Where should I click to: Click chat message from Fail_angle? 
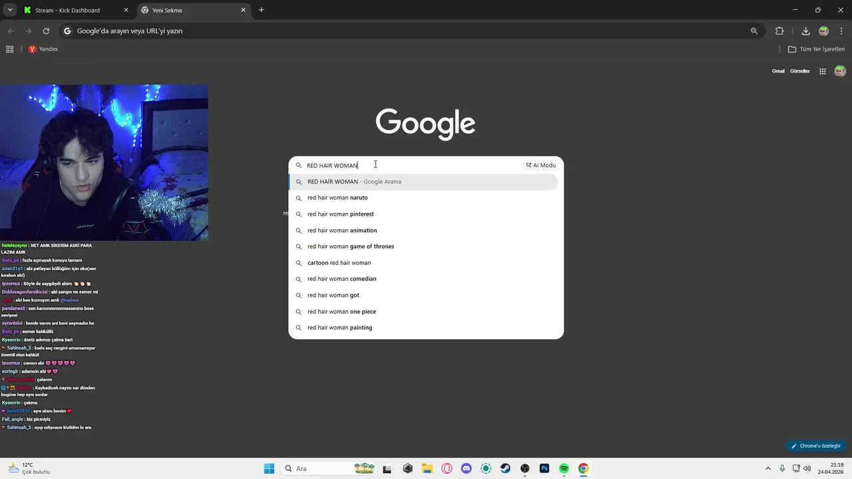tap(26, 419)
